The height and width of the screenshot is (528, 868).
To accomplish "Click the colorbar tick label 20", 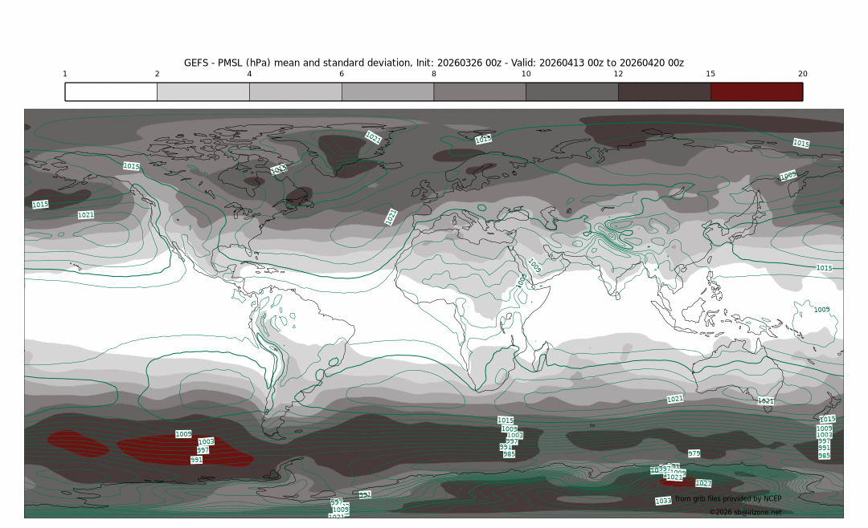I will [x=802, y=74].
